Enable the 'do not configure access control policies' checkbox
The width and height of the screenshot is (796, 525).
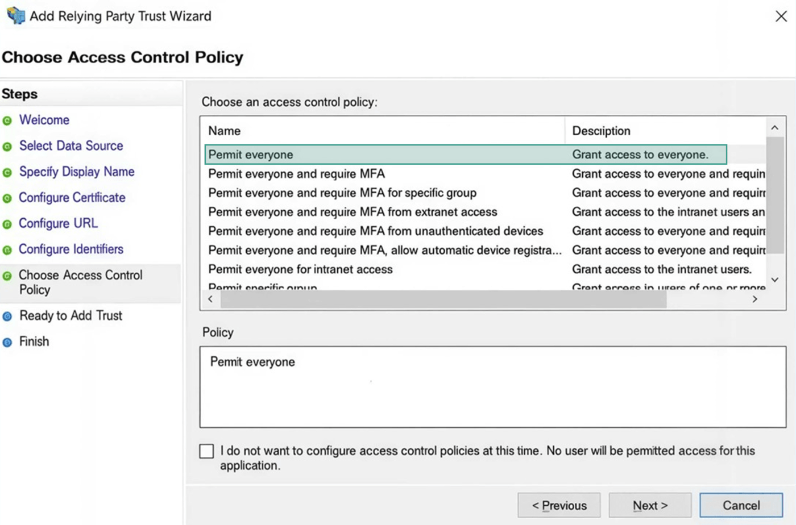(x=206, y=451)
